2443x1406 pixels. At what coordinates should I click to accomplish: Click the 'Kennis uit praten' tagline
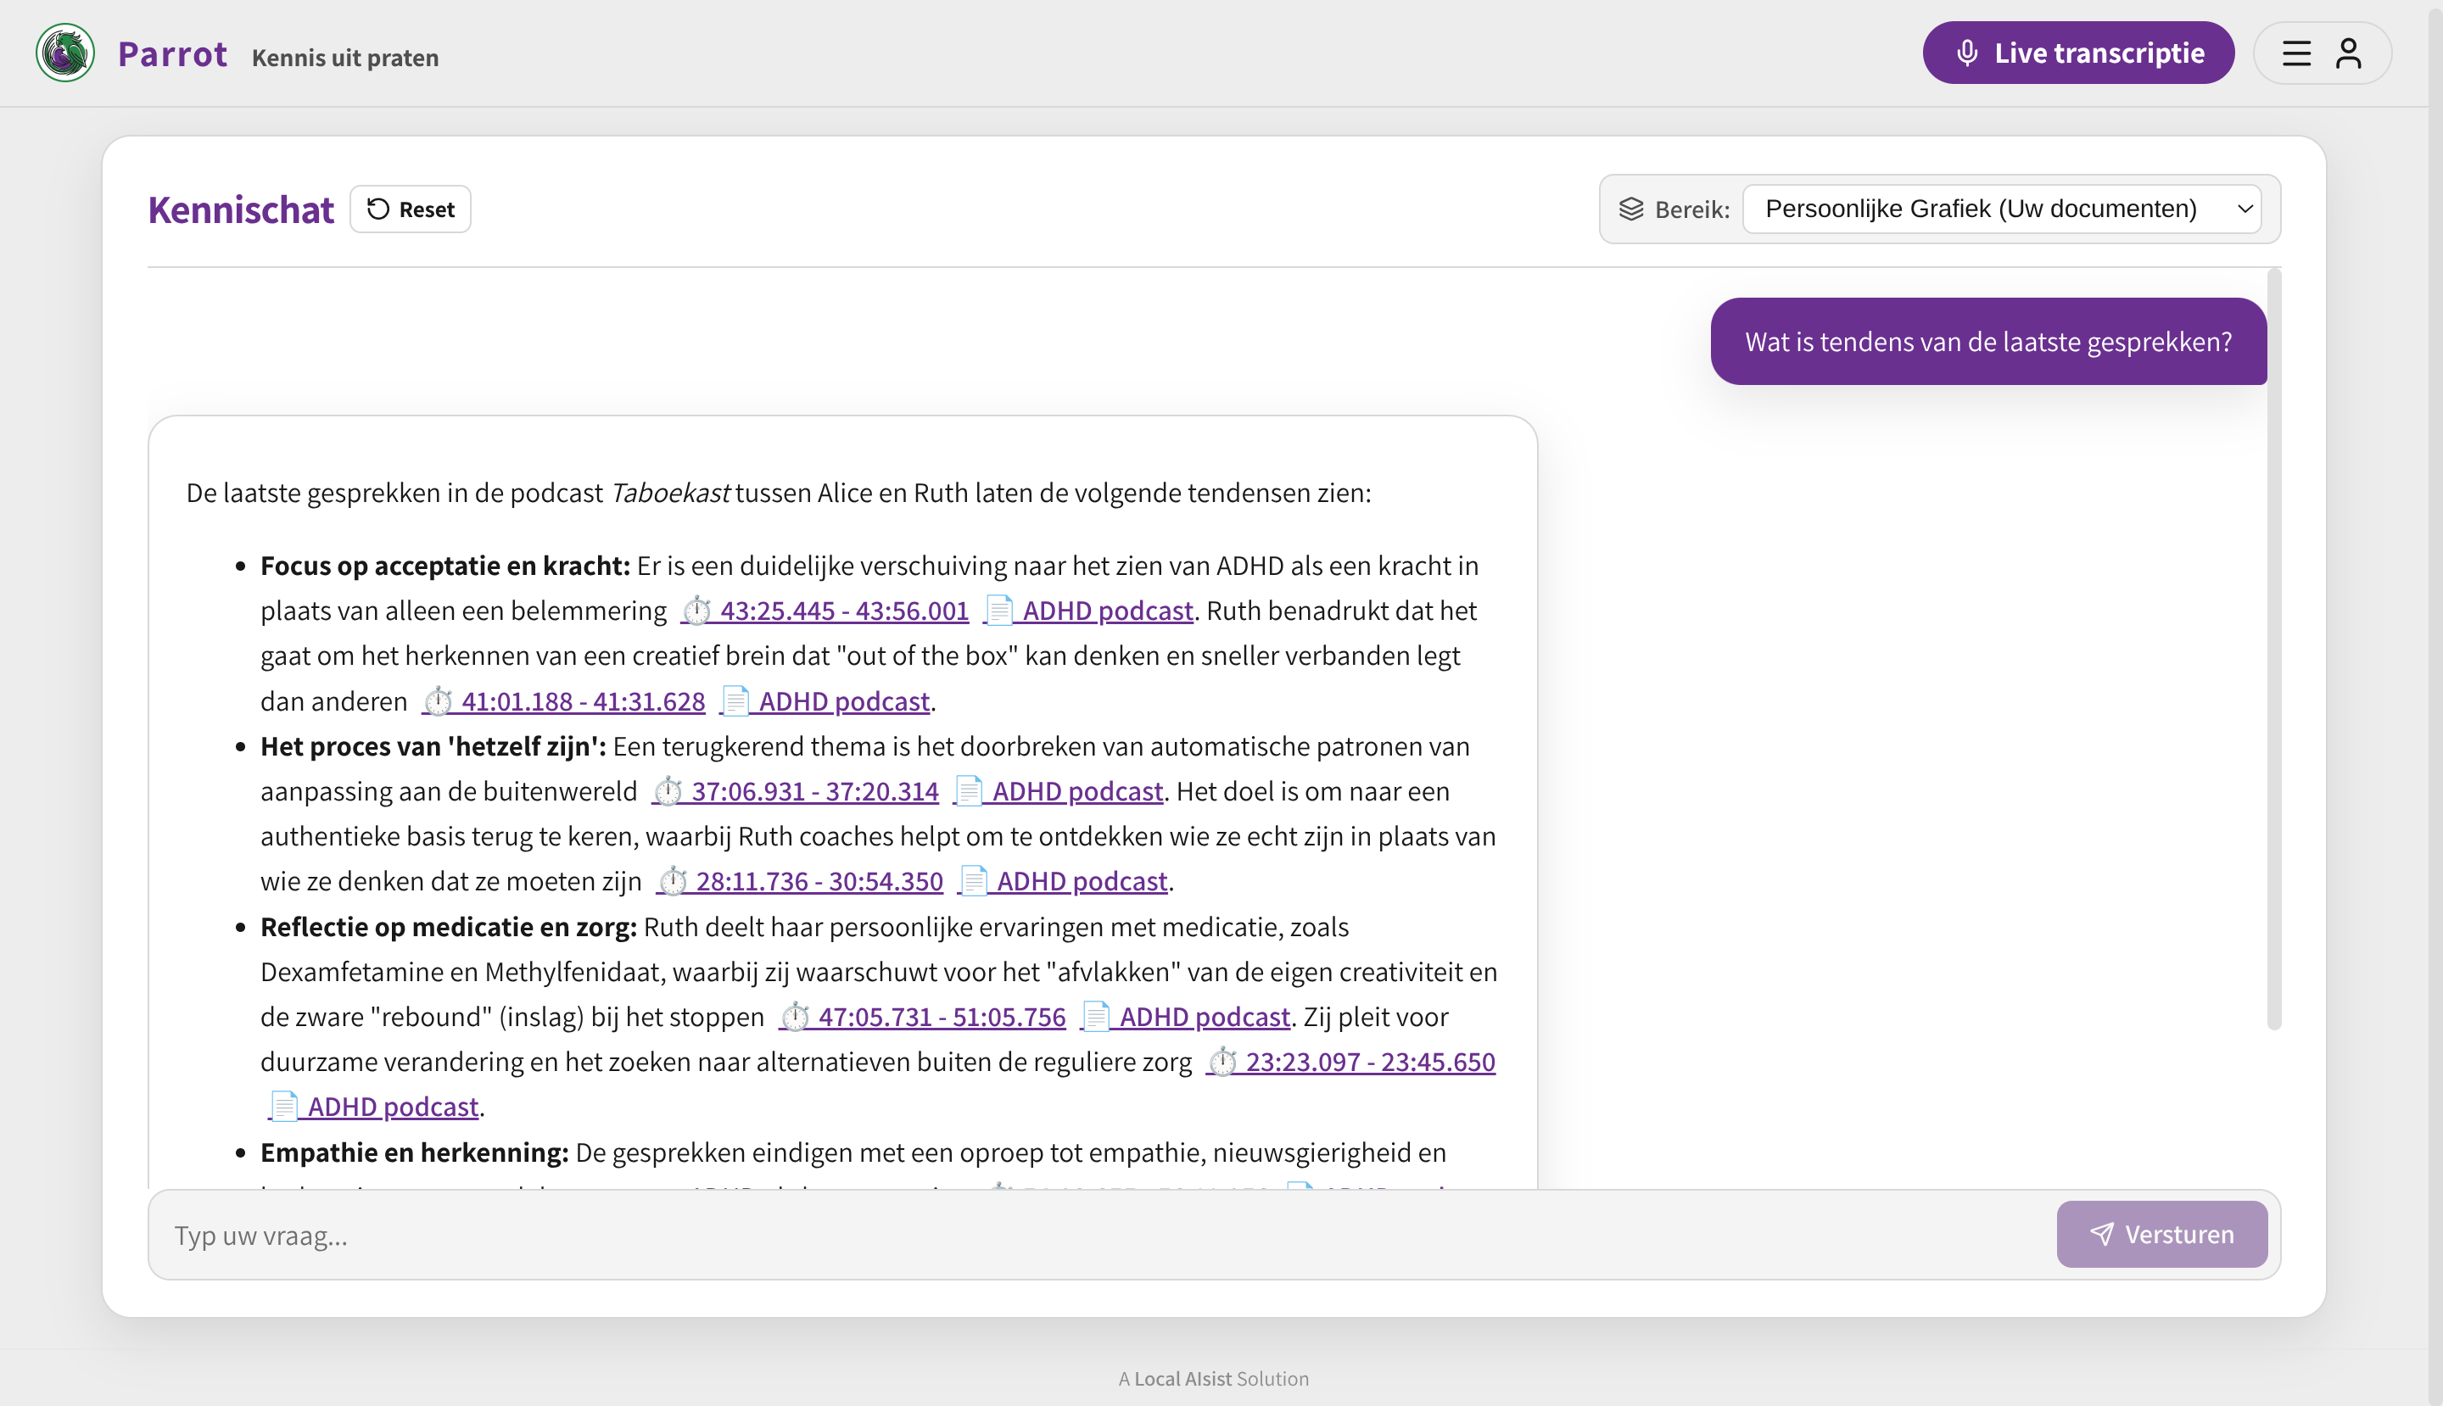(345, 58)
